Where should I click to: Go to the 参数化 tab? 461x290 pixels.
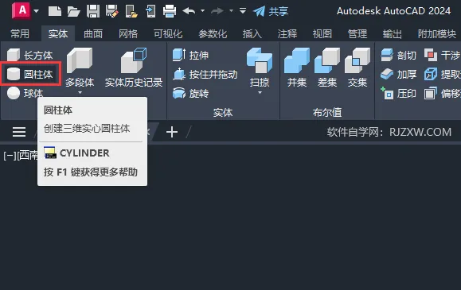coord(213,33)
